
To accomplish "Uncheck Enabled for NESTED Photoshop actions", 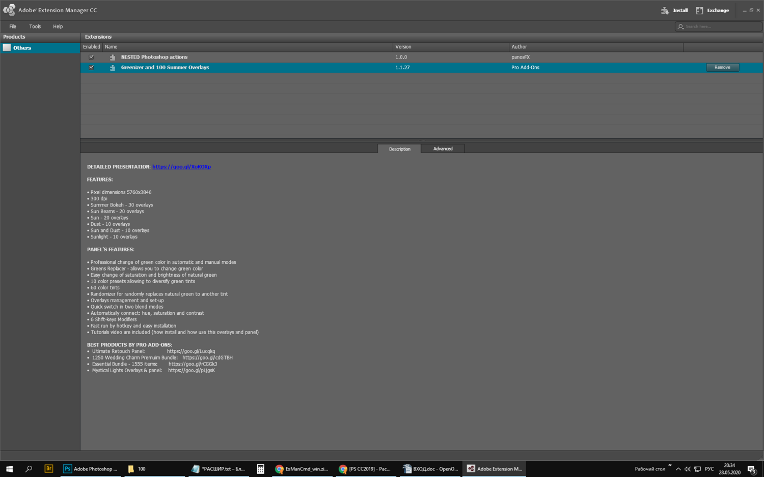I will (x=91, y=57).
